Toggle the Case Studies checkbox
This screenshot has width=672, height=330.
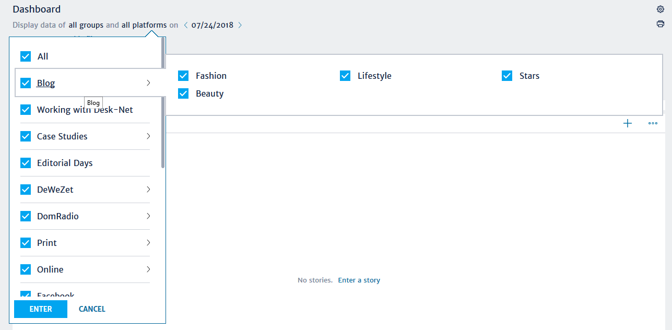26,136
